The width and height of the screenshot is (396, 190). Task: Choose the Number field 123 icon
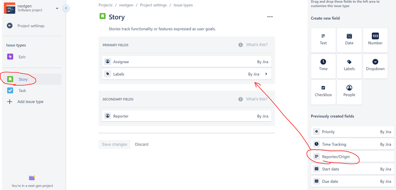pos(375,36)
